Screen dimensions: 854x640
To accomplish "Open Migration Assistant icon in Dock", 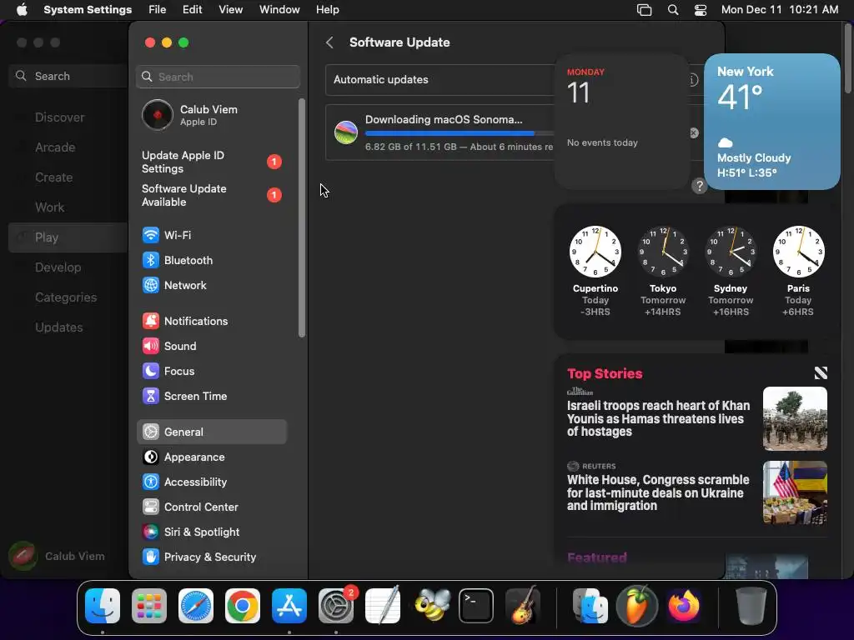I will (590, 606).
